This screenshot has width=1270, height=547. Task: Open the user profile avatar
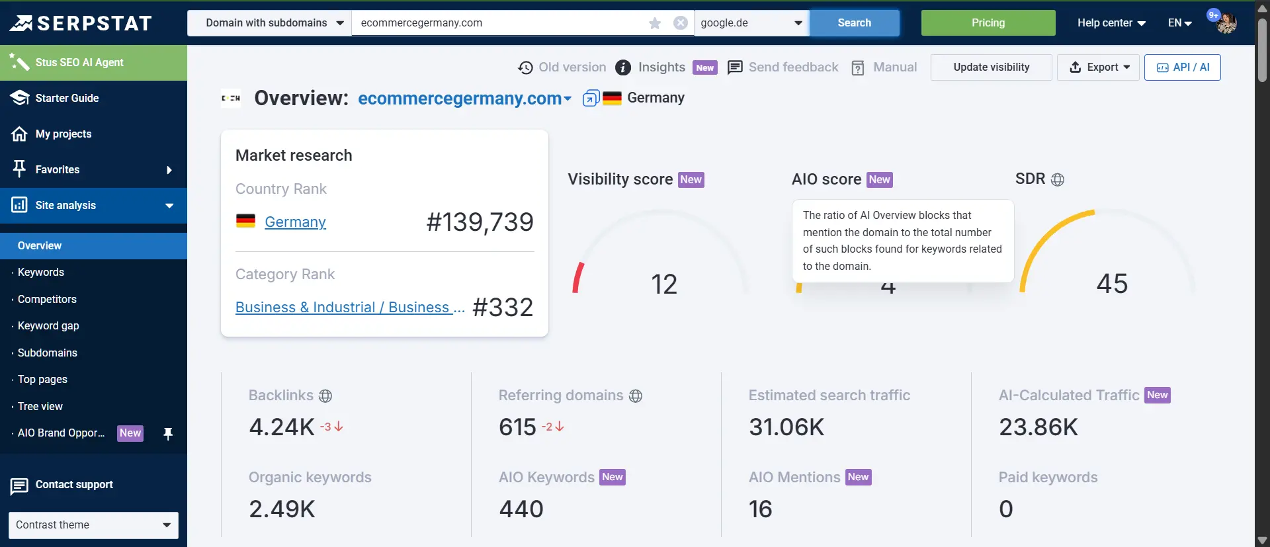(1226, 23)
